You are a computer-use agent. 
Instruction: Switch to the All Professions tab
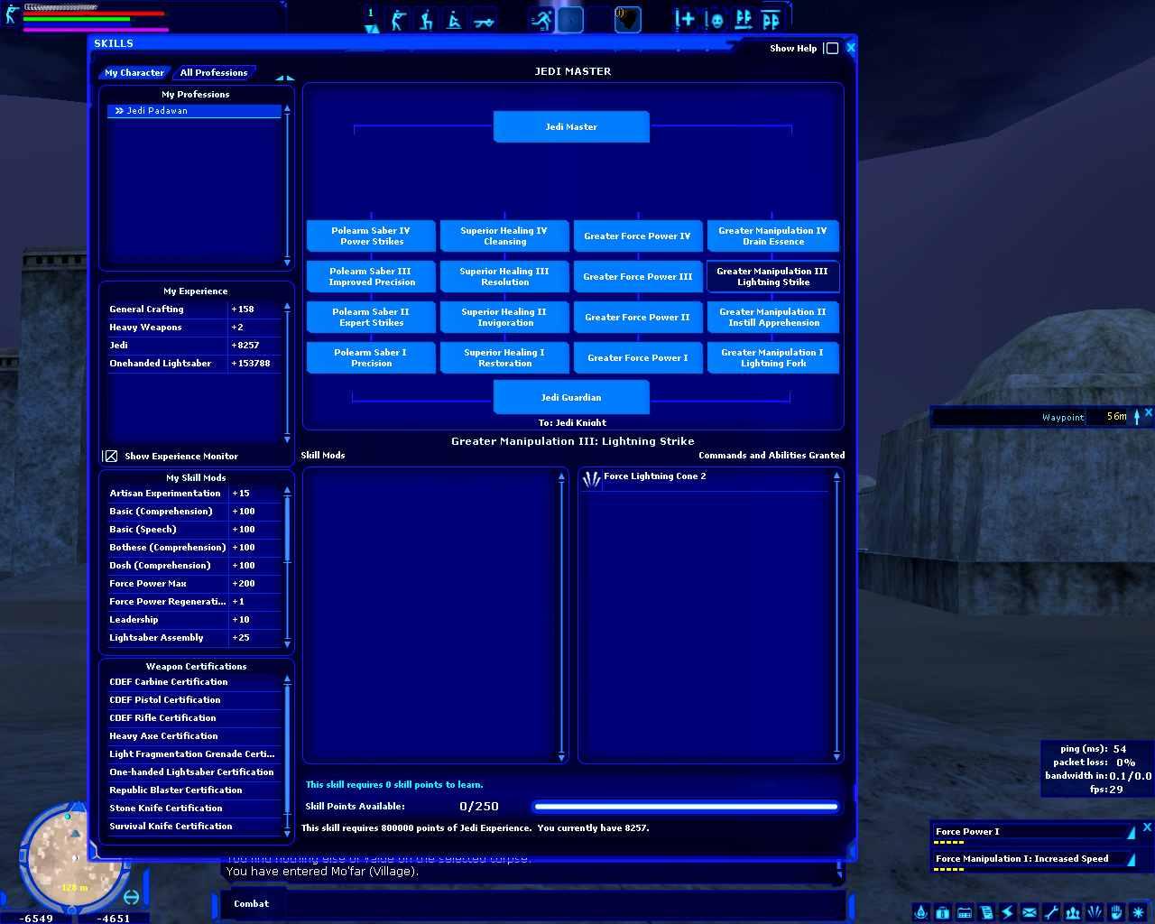213,72
